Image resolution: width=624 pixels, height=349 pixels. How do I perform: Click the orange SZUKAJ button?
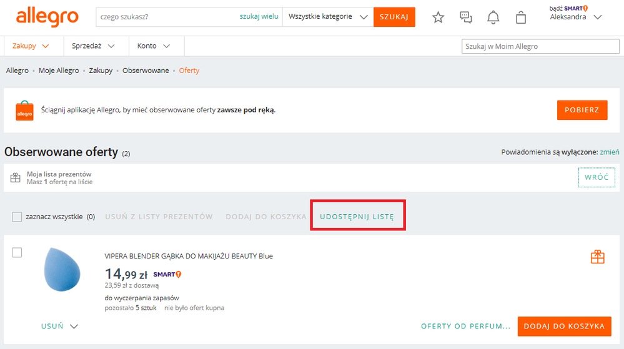point(394,17)
